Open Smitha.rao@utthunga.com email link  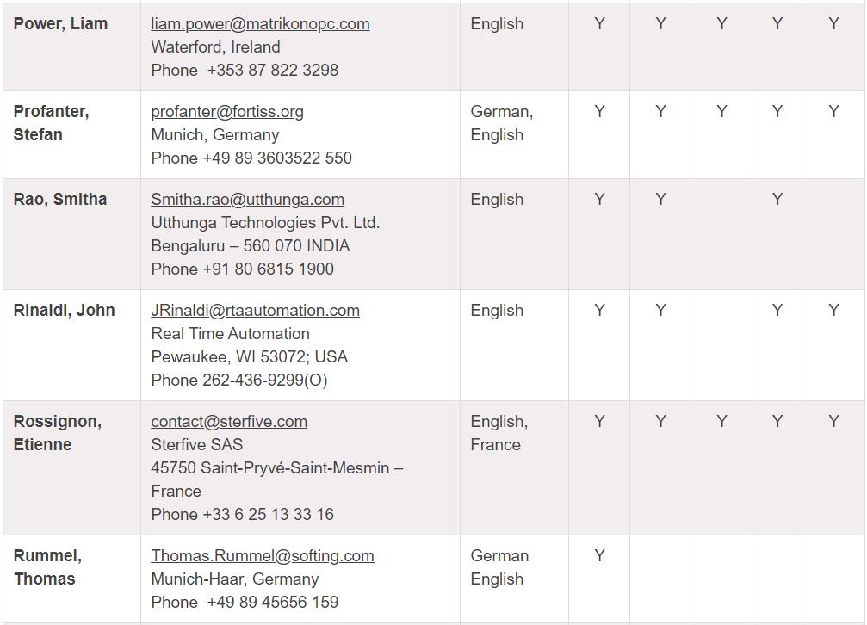248,200
